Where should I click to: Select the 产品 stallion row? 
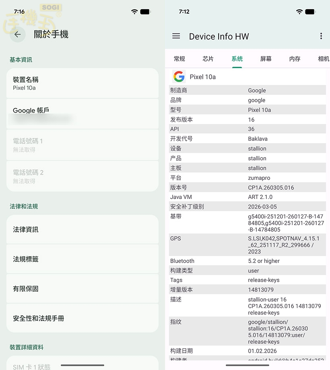coord(248,158)
